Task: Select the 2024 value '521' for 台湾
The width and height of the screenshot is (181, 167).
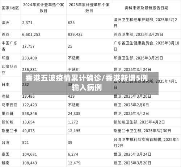Action: click(25, 143)
